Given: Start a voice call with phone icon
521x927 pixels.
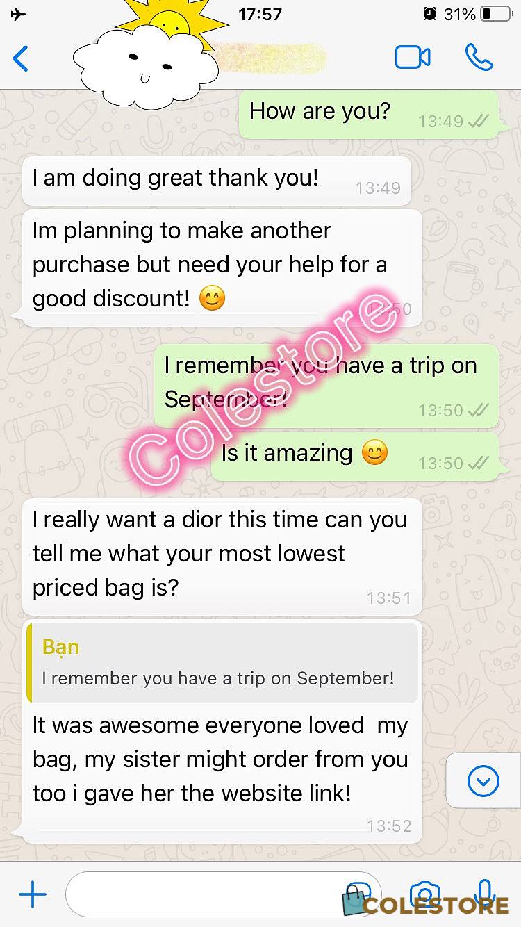Looking at the screenshot, I should point(479,58).
